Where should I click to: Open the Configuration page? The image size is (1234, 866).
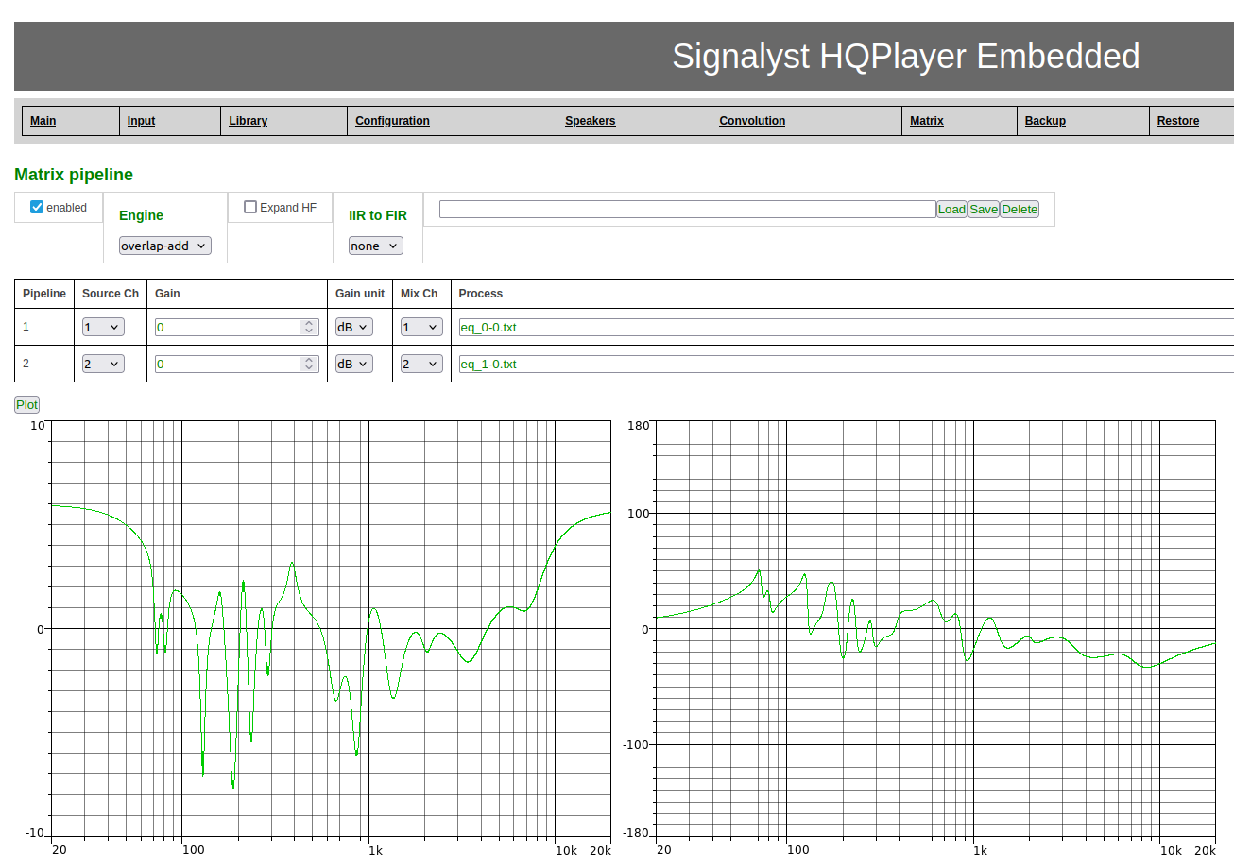392,121
